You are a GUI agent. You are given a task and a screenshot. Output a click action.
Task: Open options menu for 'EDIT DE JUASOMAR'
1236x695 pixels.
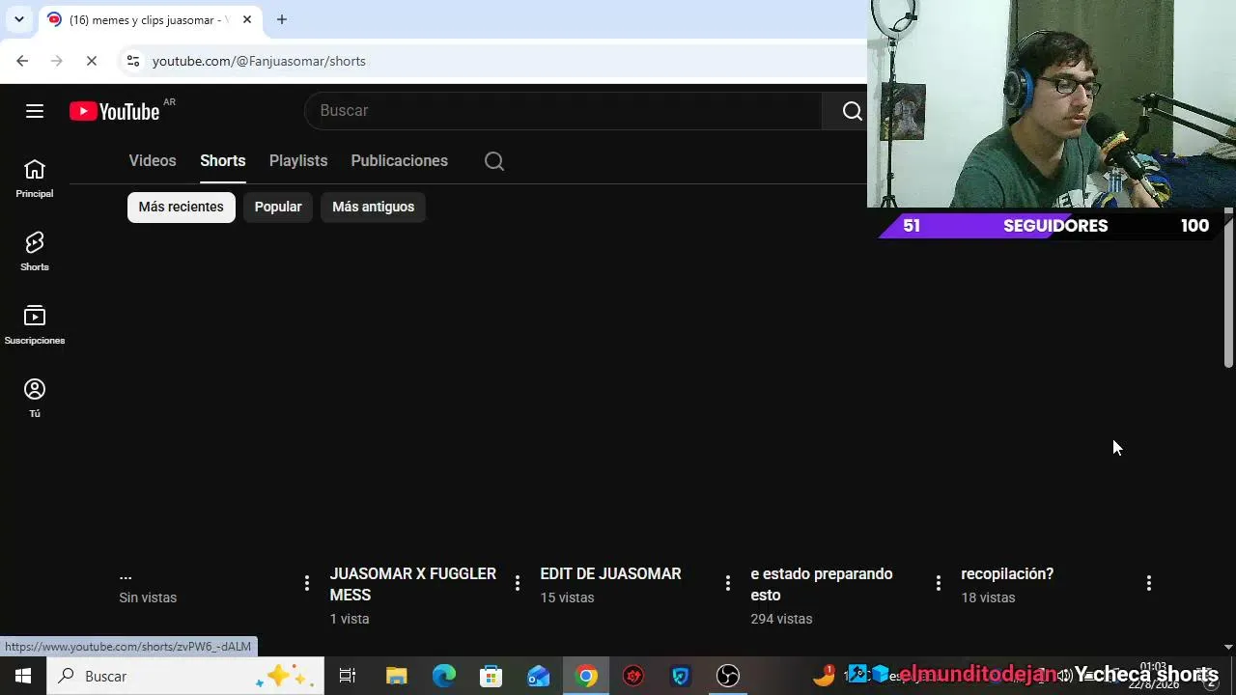(x=728, y=583)
